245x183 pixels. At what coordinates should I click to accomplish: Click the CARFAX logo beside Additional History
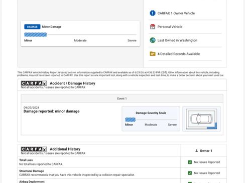(x=34, y=149)
